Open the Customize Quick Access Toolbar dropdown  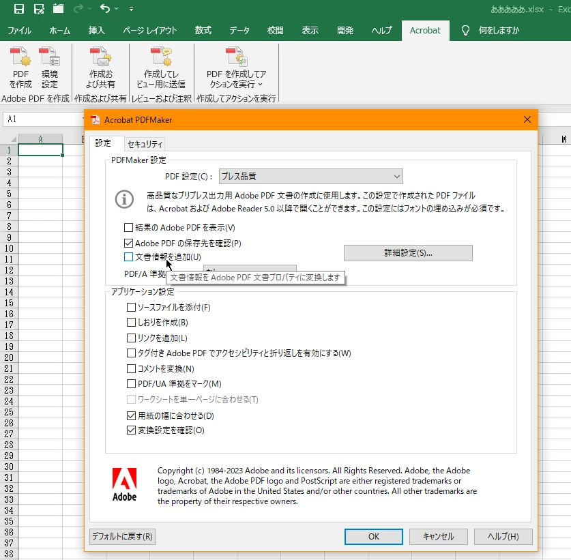pyautogui.click(x=131, y=8)
